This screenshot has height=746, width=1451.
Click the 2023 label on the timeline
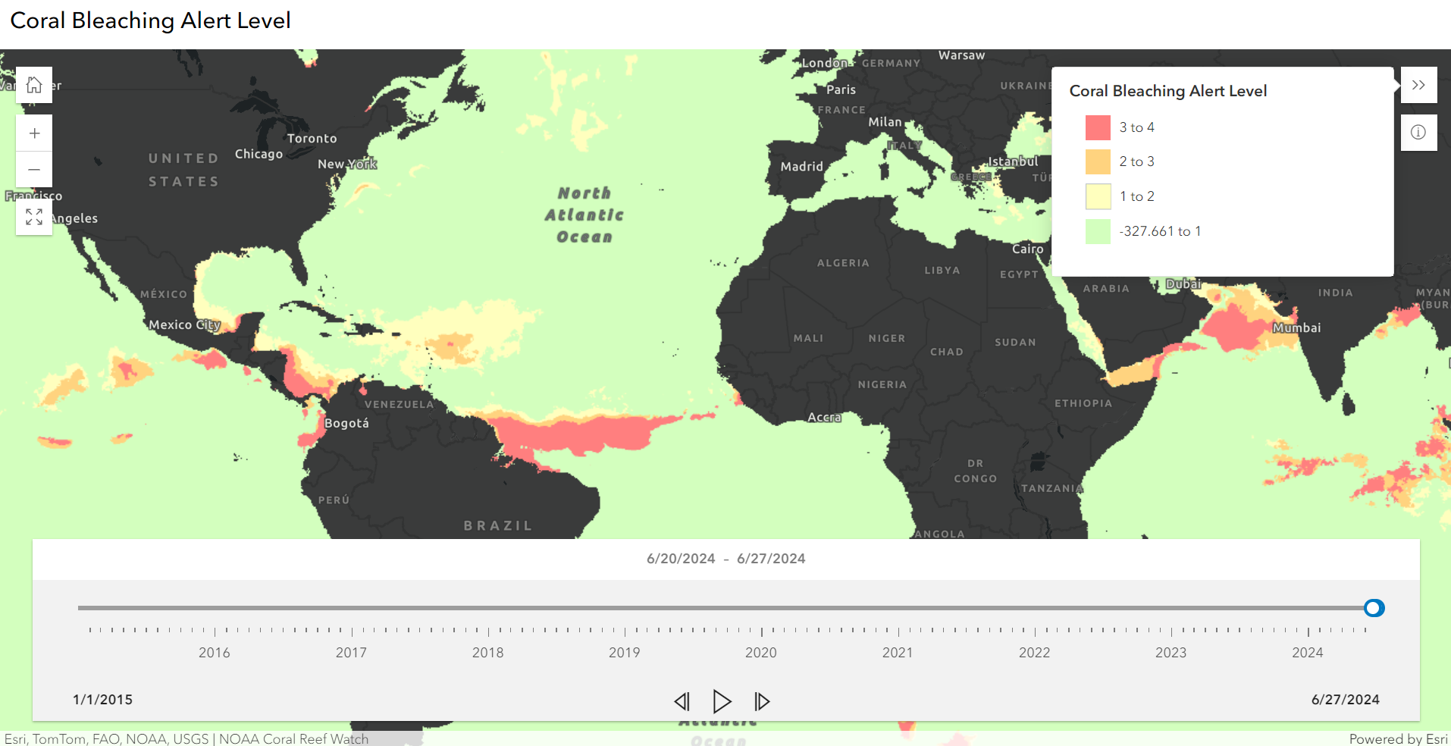(x=1171, y=652)
